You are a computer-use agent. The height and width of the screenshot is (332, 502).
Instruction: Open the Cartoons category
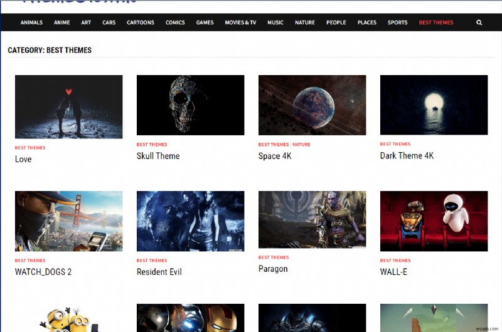click(x=140, y=23)
